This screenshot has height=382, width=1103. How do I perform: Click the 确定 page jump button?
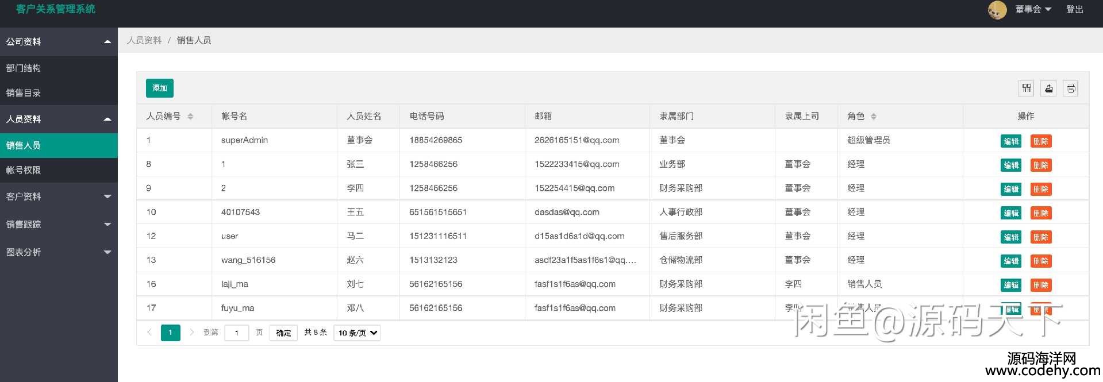point(283,333)
